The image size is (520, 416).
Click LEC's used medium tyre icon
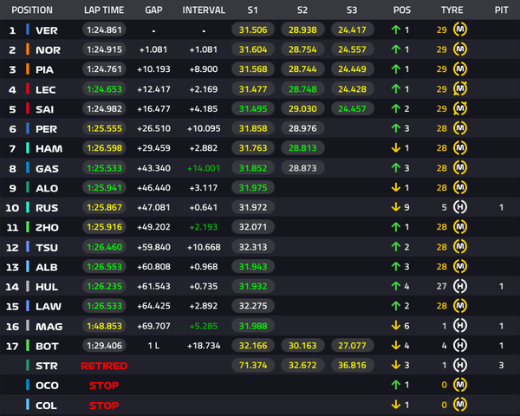(460, 89)
